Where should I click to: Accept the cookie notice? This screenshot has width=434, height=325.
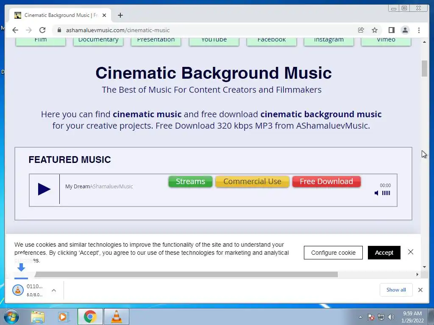384,253
